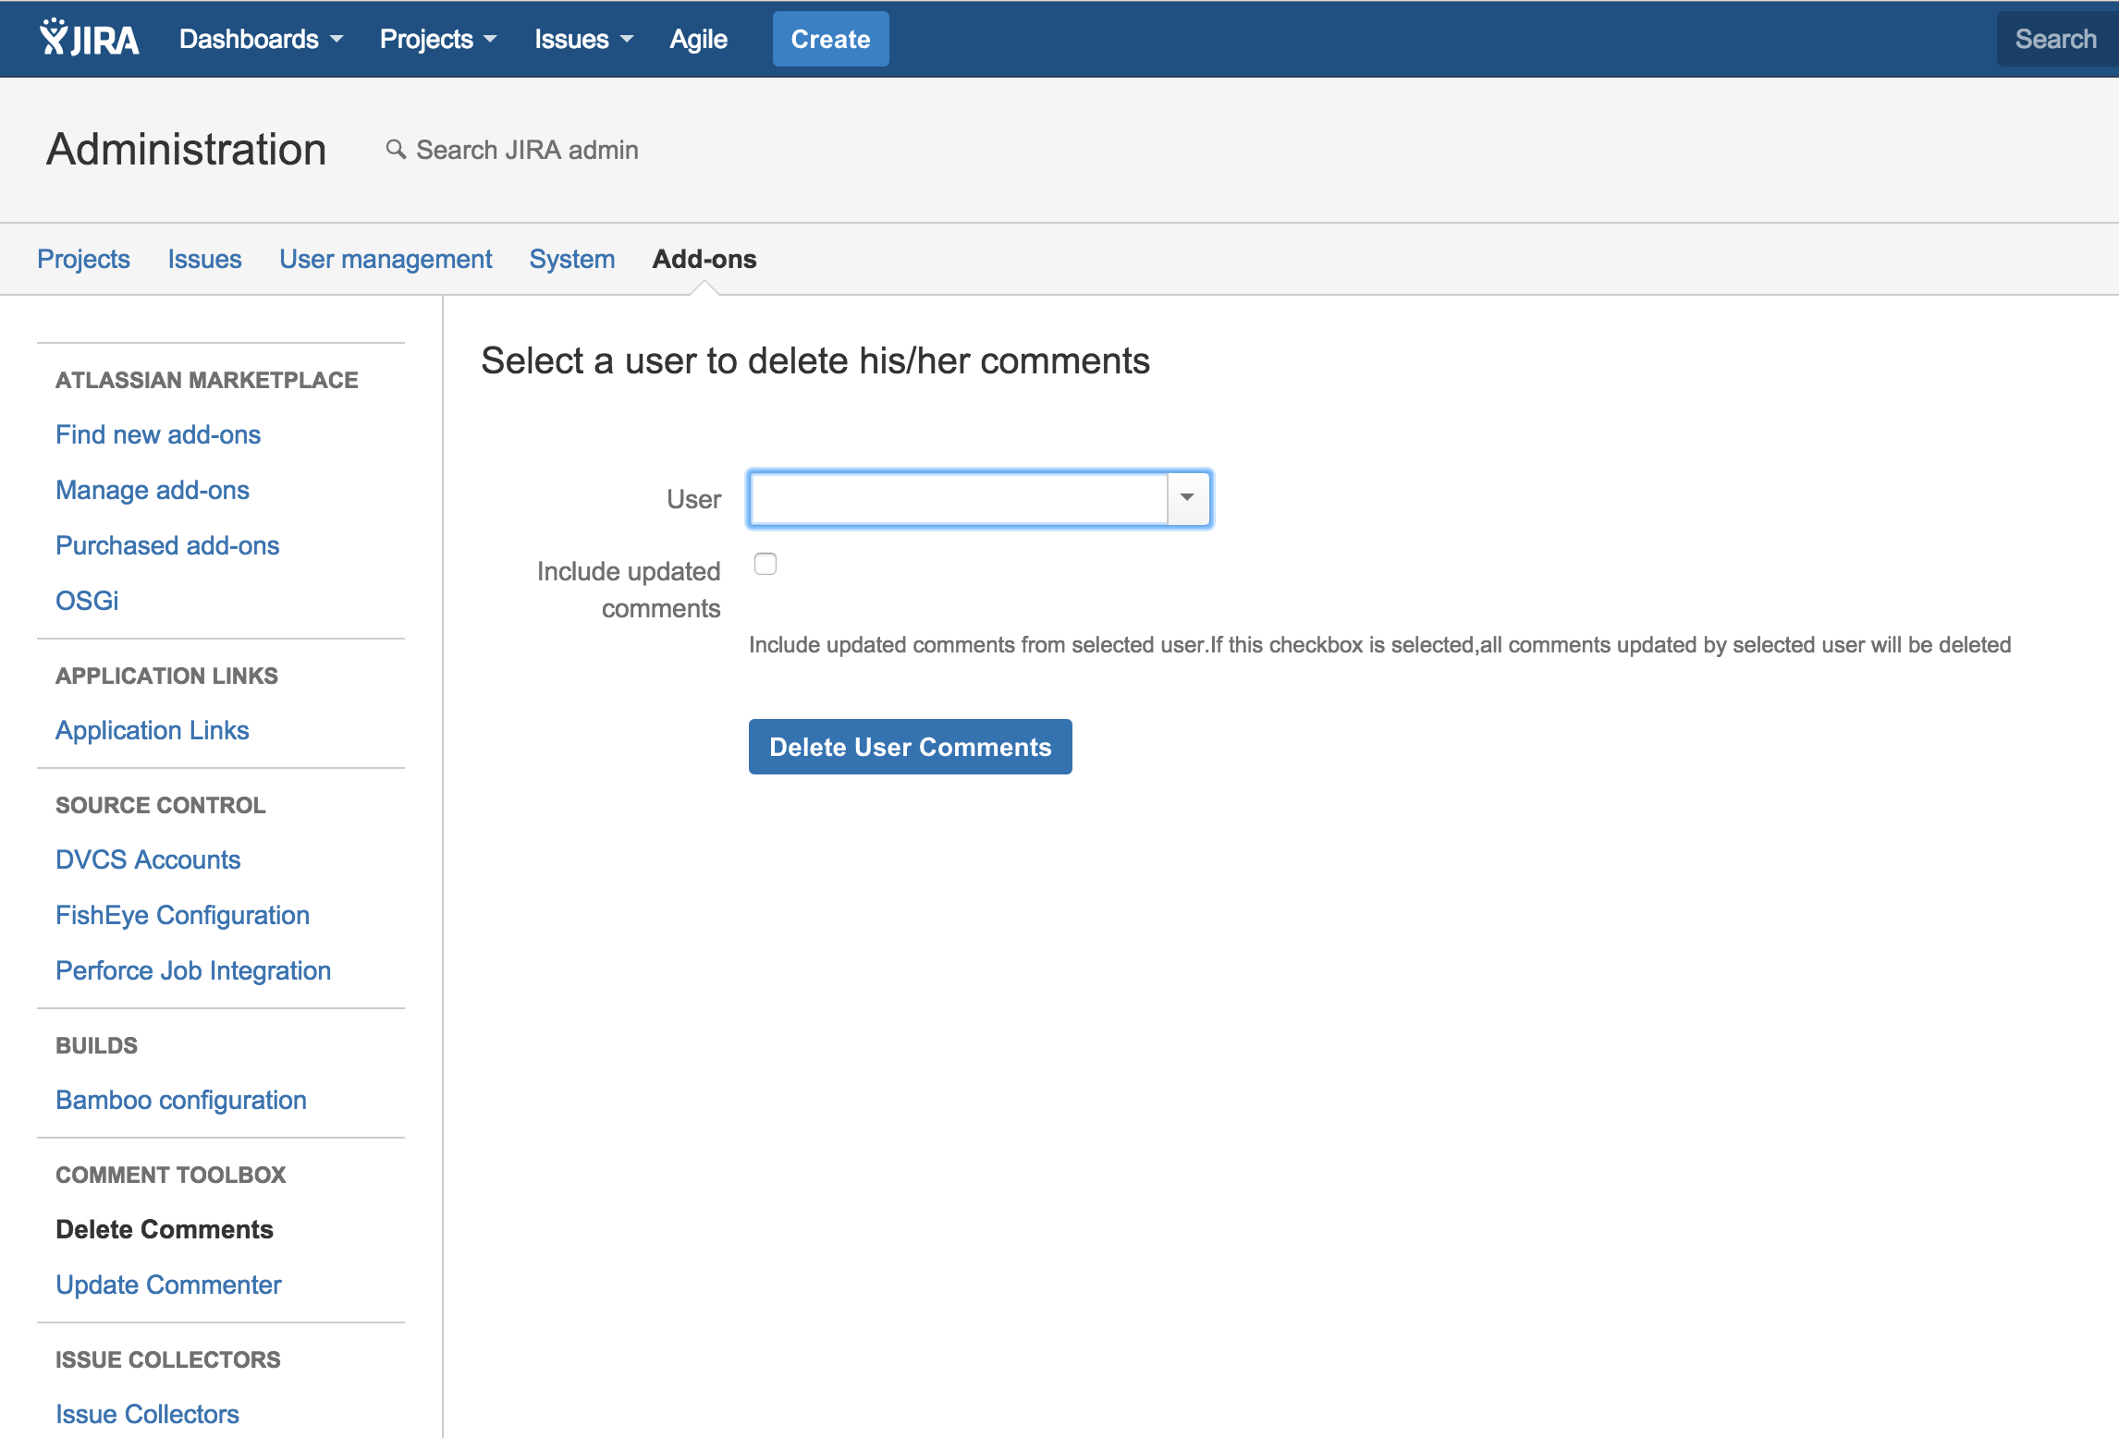The height and width of the screenshot is (1438, 2119).
Task: Open the Projects dropdown in top navigation
Action: (438, 39)
